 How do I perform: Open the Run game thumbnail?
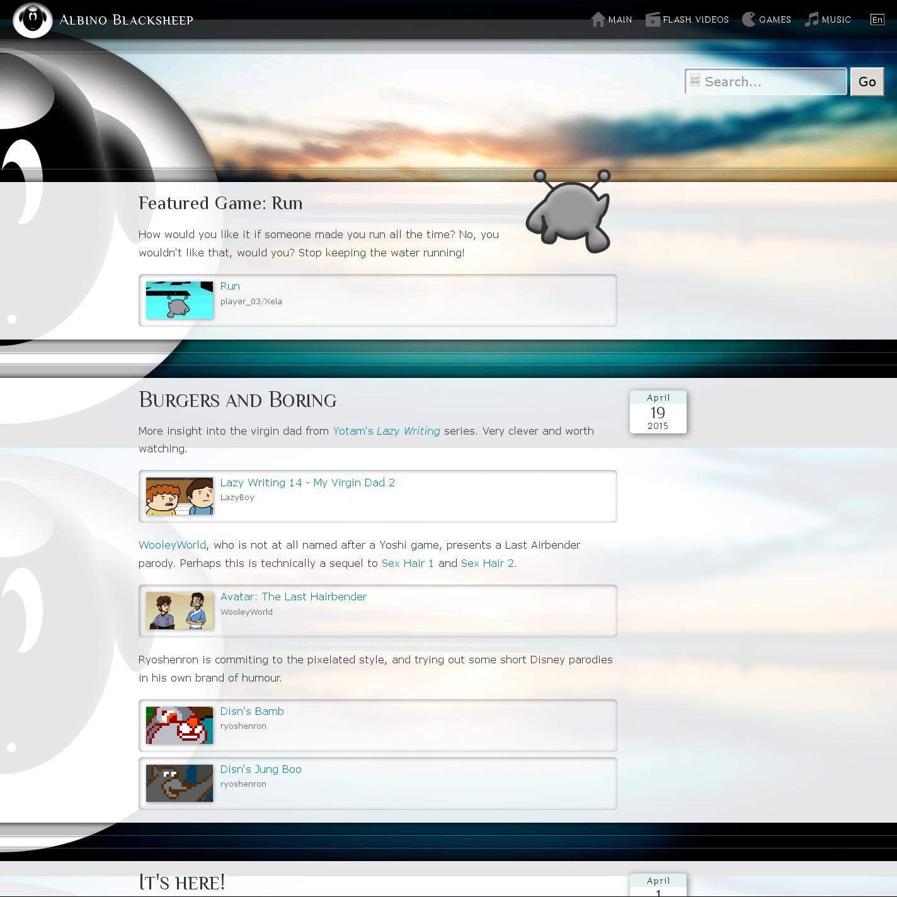(180, 300)
